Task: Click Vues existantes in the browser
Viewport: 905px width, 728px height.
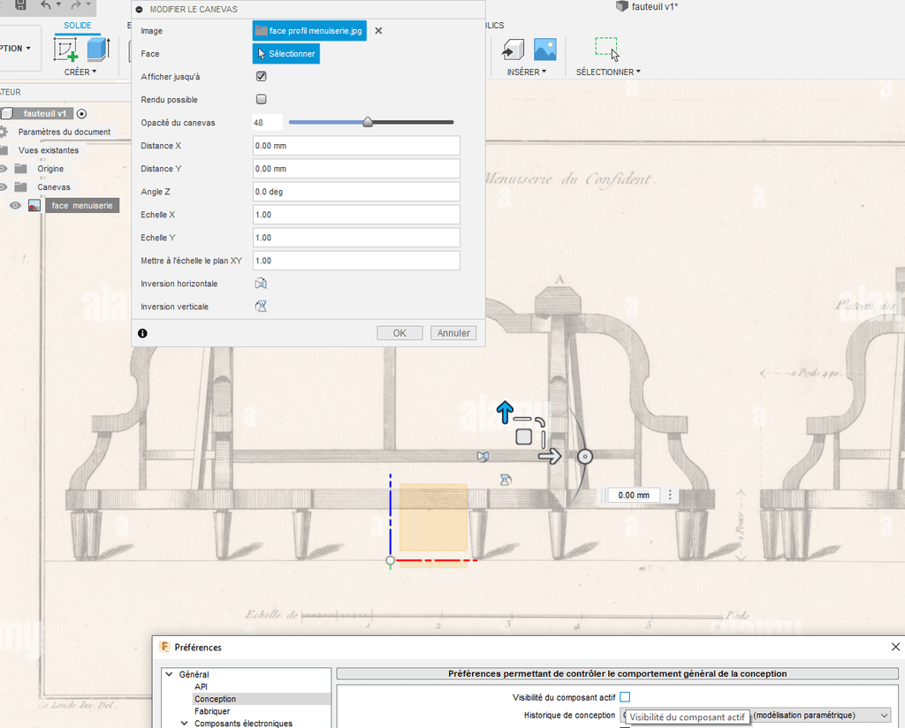Action: (x=49, y=150)
